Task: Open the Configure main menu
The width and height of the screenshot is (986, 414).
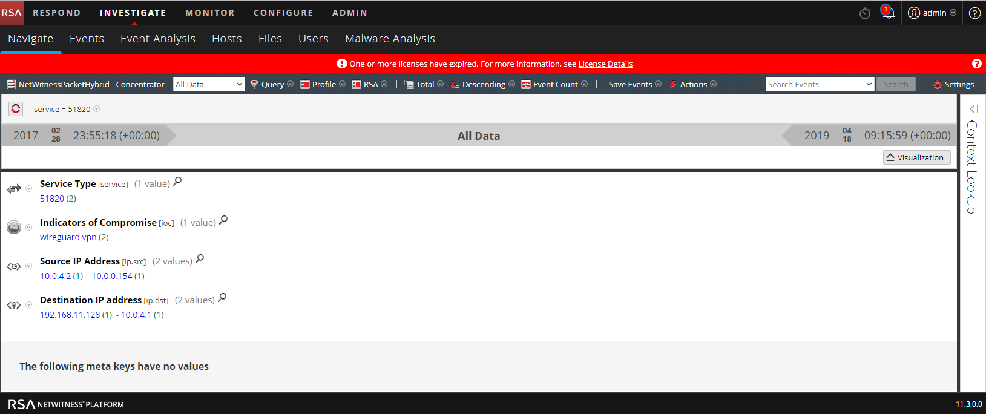Action: pos(283,13)
